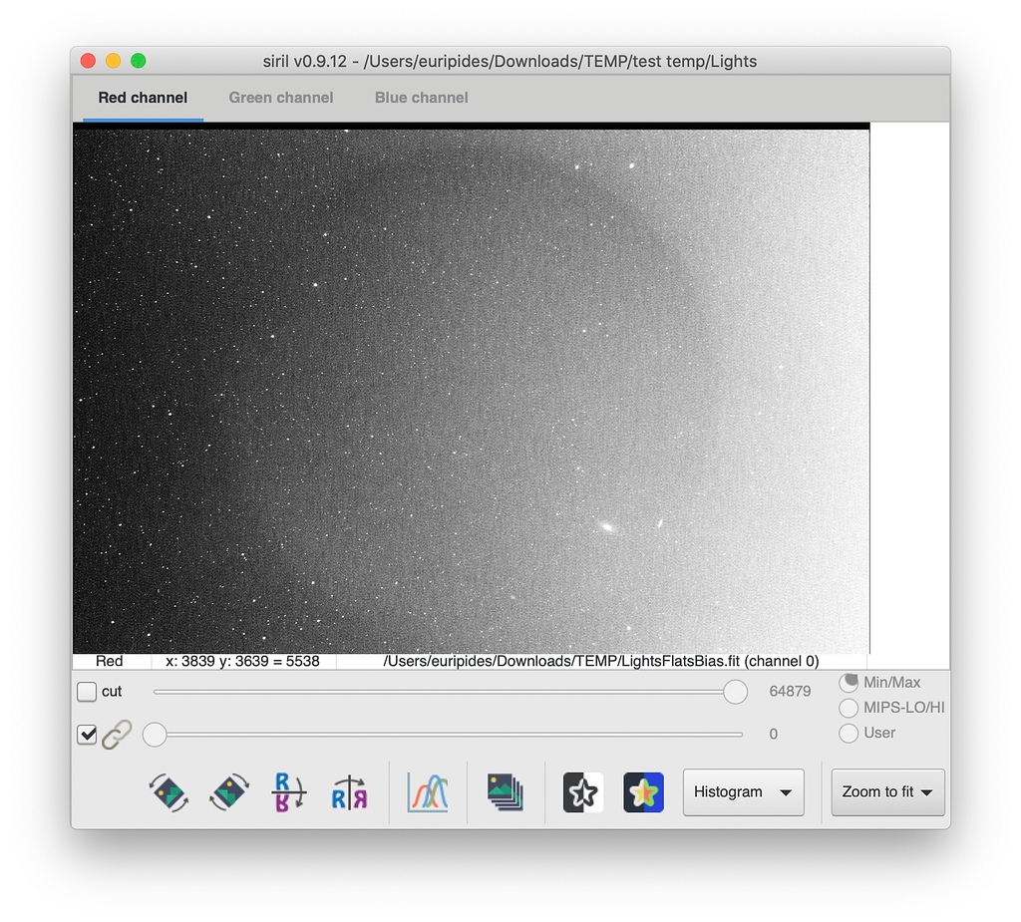Switch scaling mode to User
This screenshot has height=922, width=1021.
tap(849, 734)
